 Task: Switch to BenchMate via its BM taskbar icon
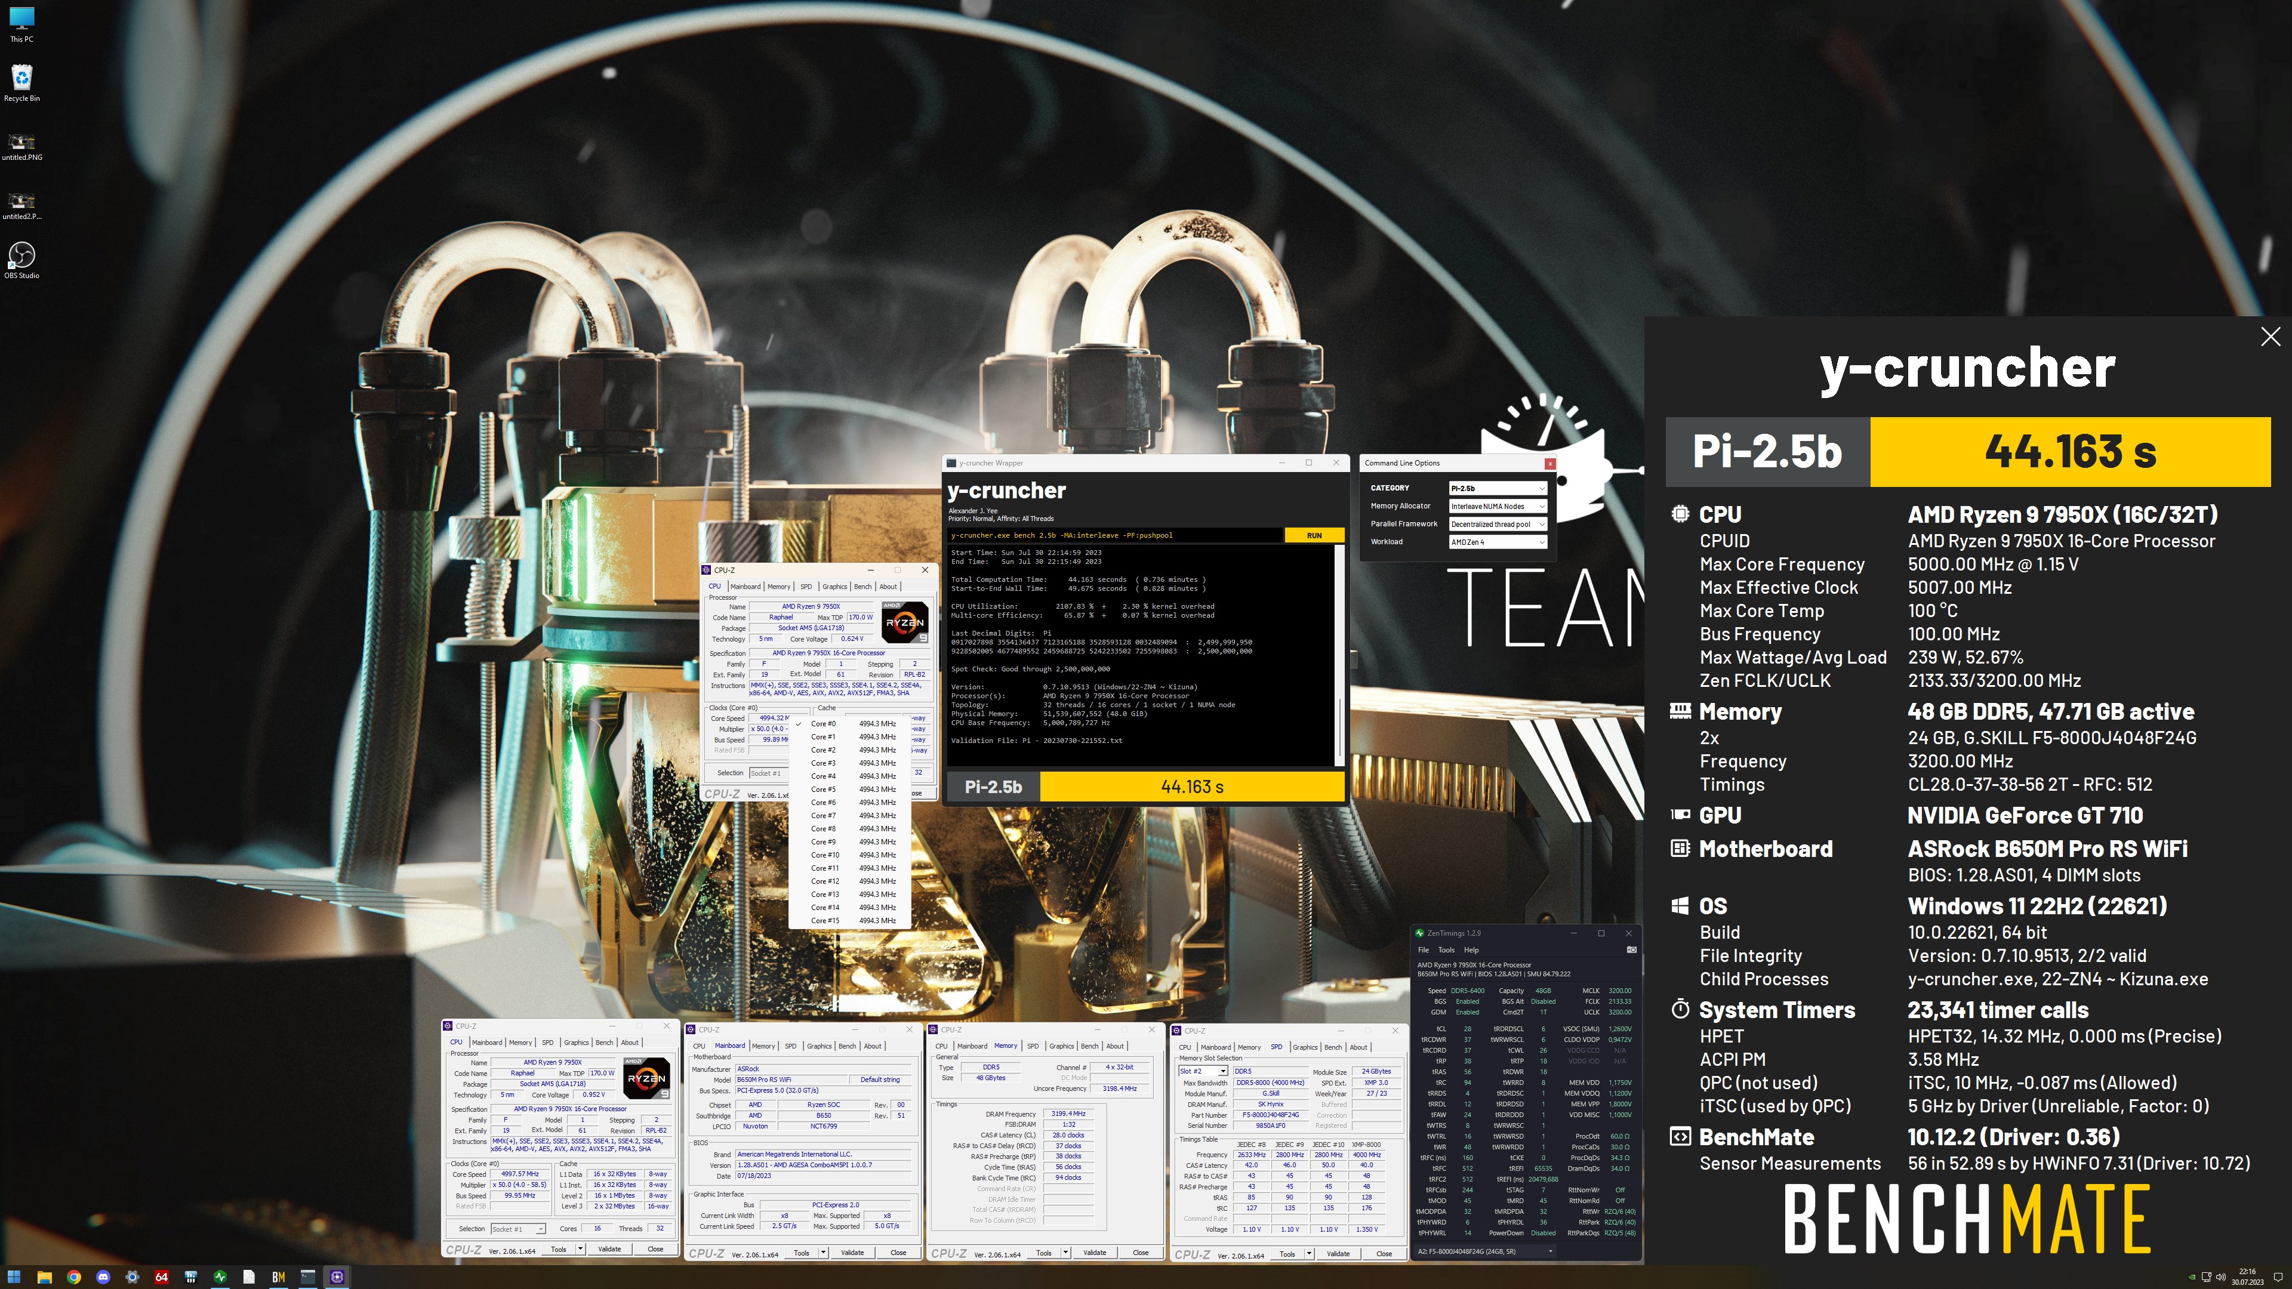click(x=279, y=1276)
